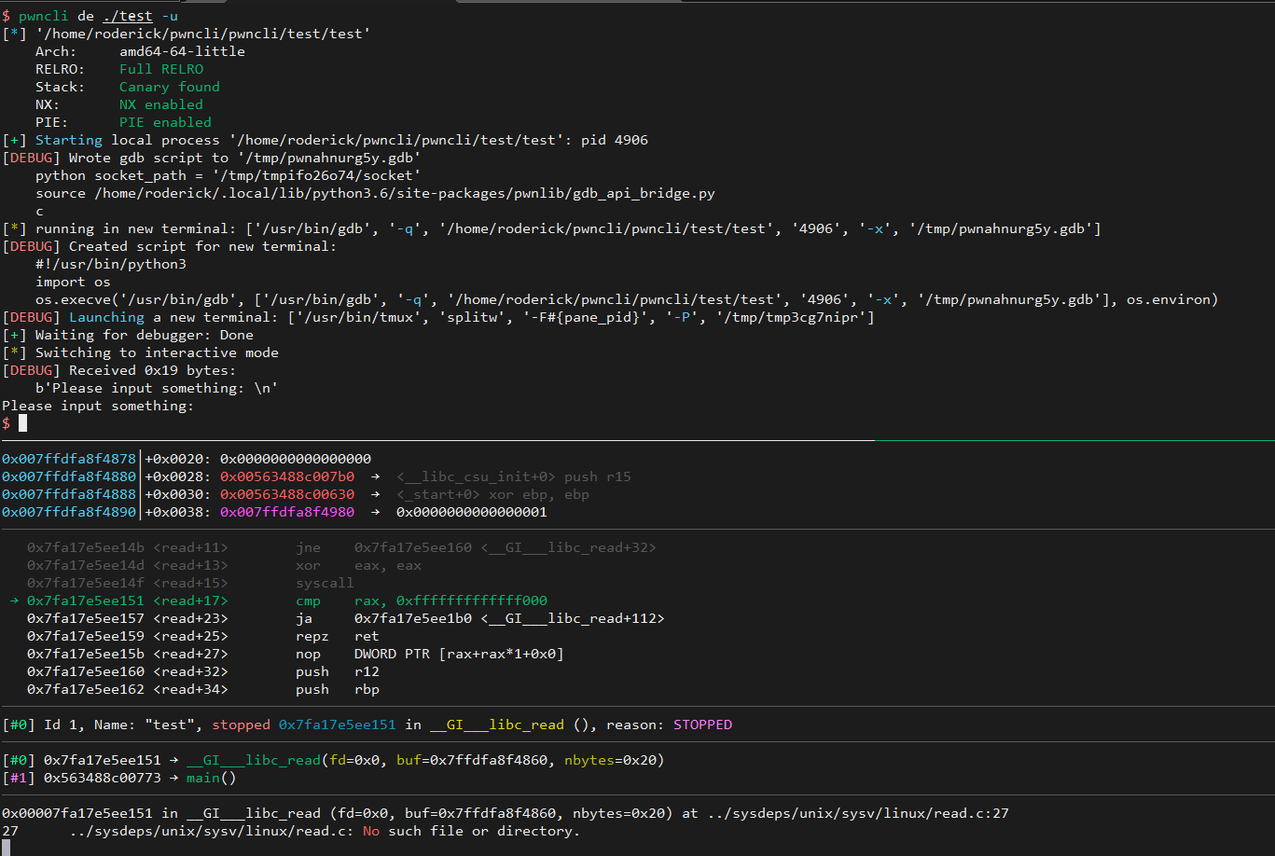This screenshot has width=1275, height=856.
Task: Click the green 'Full RELRO' value
Action: click(160, 69)
